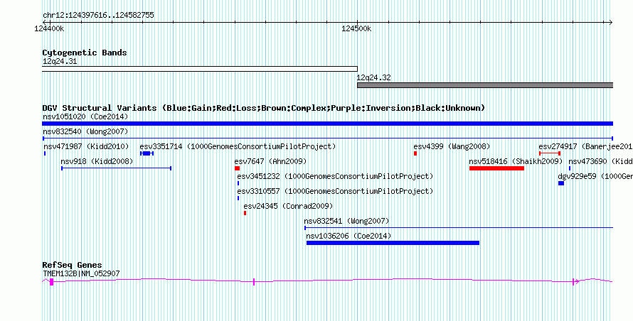The height and width of the screenshot is (321, 633).
Task: Open the esv3351714 variant feature glyph
Action: click(147, 153)
